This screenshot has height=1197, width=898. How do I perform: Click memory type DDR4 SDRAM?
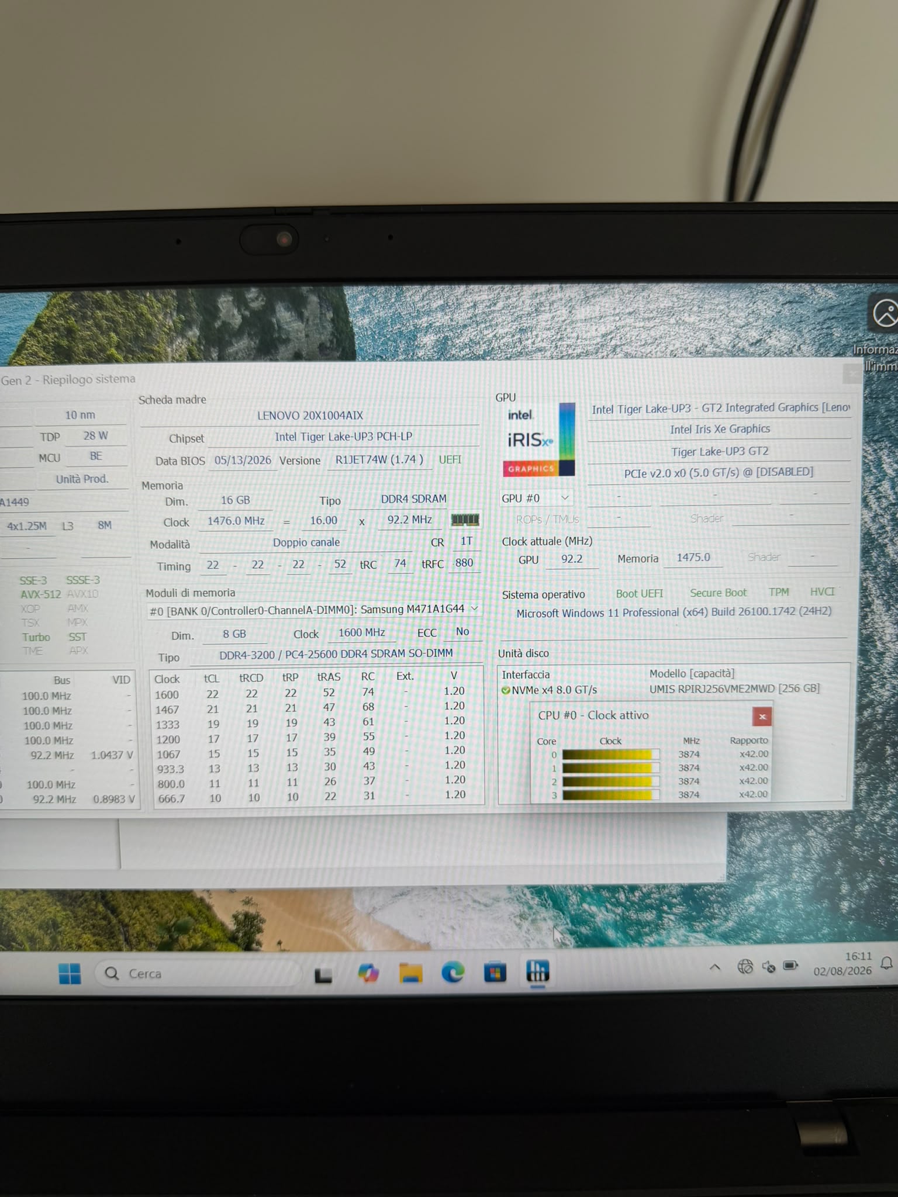click(x=414, y=499)
